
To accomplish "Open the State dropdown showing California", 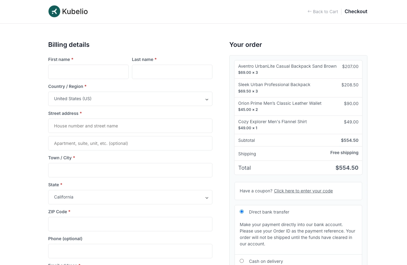I will click(130, 197).
